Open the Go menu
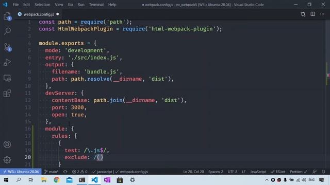The width and height of the screenshot is (330, 185). 70,5
